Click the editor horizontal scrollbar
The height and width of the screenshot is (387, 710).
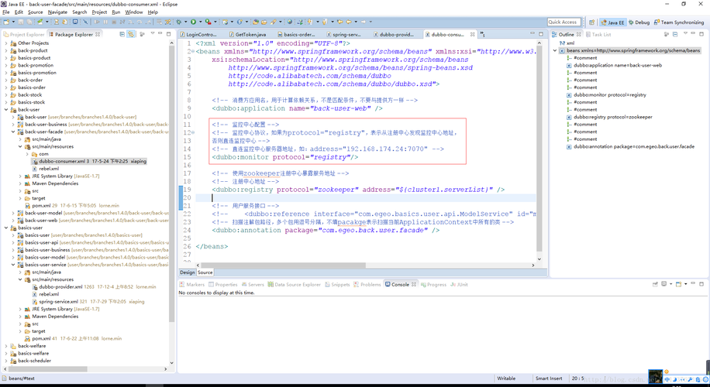[x=283, y=265]
